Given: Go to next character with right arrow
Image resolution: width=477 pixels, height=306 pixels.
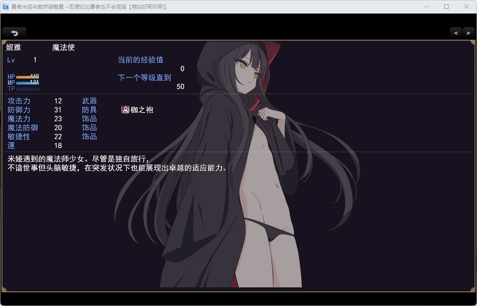Looking at the screenshot, I should 468,33.
